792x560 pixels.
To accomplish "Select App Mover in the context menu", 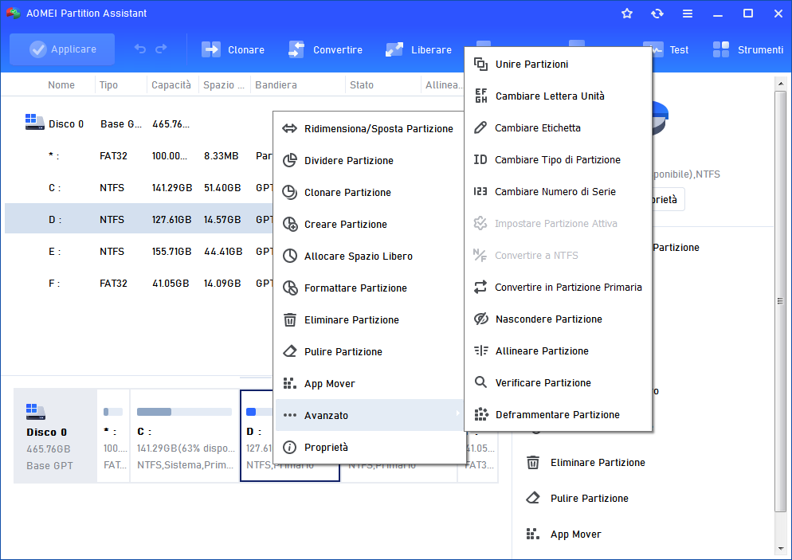I will (369, 383).
